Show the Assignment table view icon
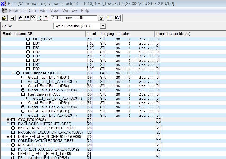This screenshot has height=159, width=226. tap(27, 18)
